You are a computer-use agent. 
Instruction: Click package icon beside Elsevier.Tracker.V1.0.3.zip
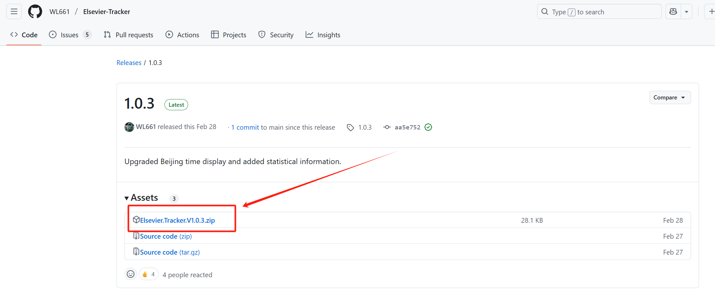[x=136, y=220]
